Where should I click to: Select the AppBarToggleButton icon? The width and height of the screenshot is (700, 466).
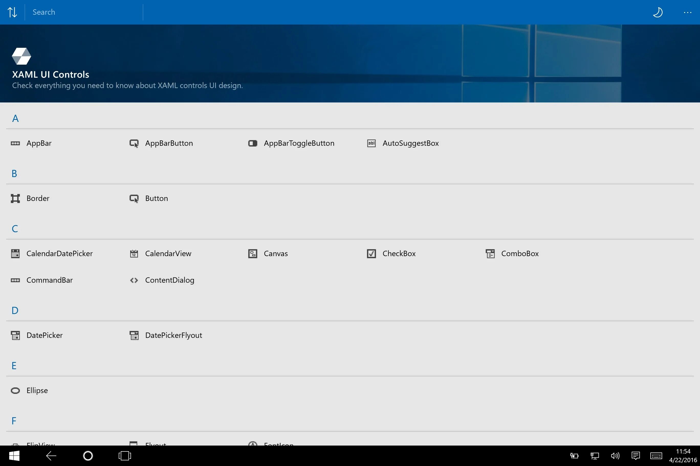[253, 143]
